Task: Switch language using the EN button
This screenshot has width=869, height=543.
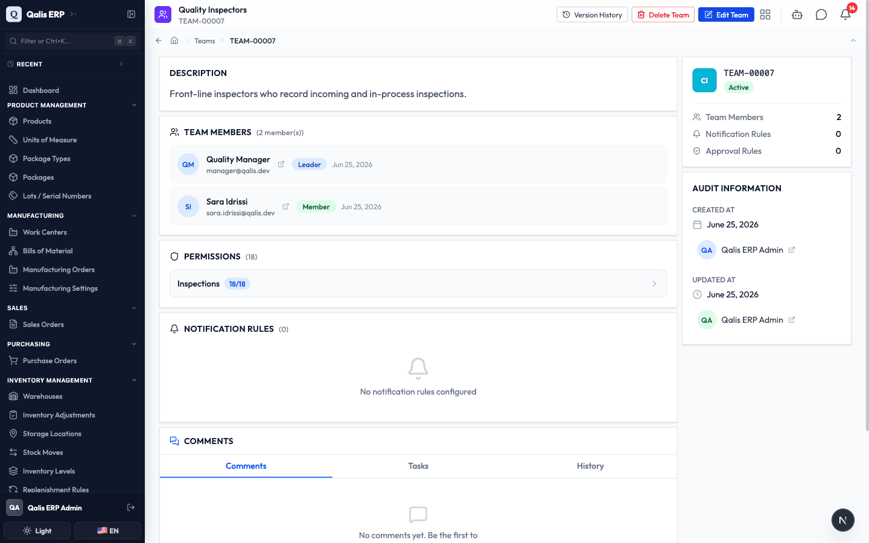Action: tap(108, 531)
